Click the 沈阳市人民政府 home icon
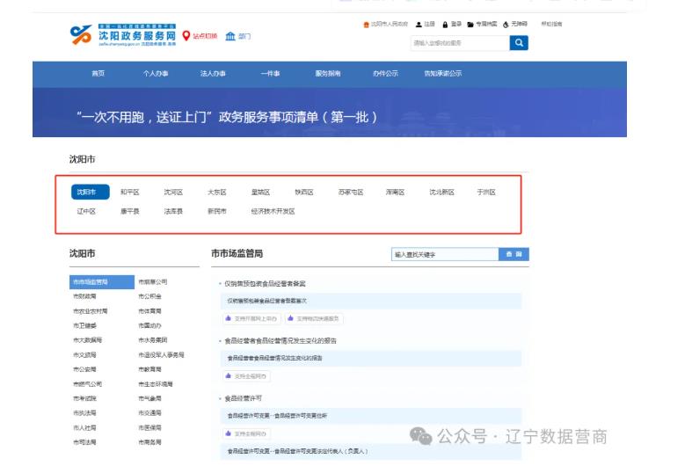This screenshot has width=685, height=473. 367,24
